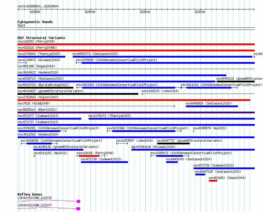Click the nsv1139973 (Alsmadi2014) label
The image size is (263, 212).
[39, 60]
